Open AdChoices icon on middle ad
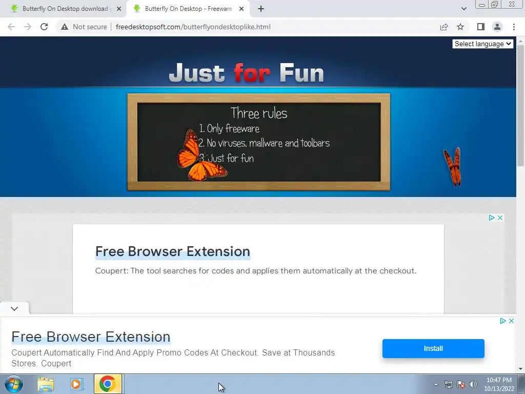Image resolution: width=525 pixels, height=394 pixels. pyautogui.click(x=492, y=218)
